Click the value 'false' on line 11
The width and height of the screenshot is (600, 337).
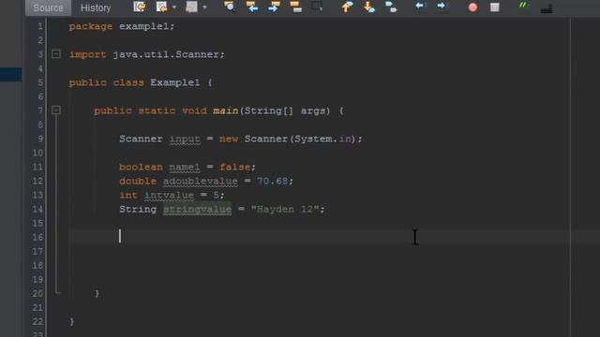(235, 167)
